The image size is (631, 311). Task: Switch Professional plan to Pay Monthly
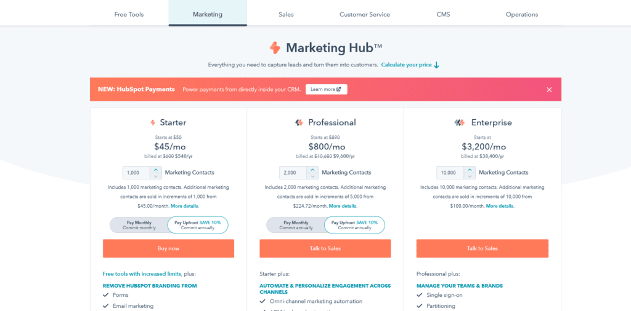(x=295, y=225)
